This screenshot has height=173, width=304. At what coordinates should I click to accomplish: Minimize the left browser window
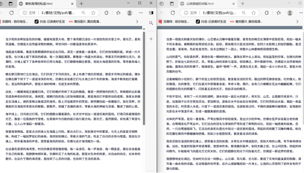tap(129, 3)
